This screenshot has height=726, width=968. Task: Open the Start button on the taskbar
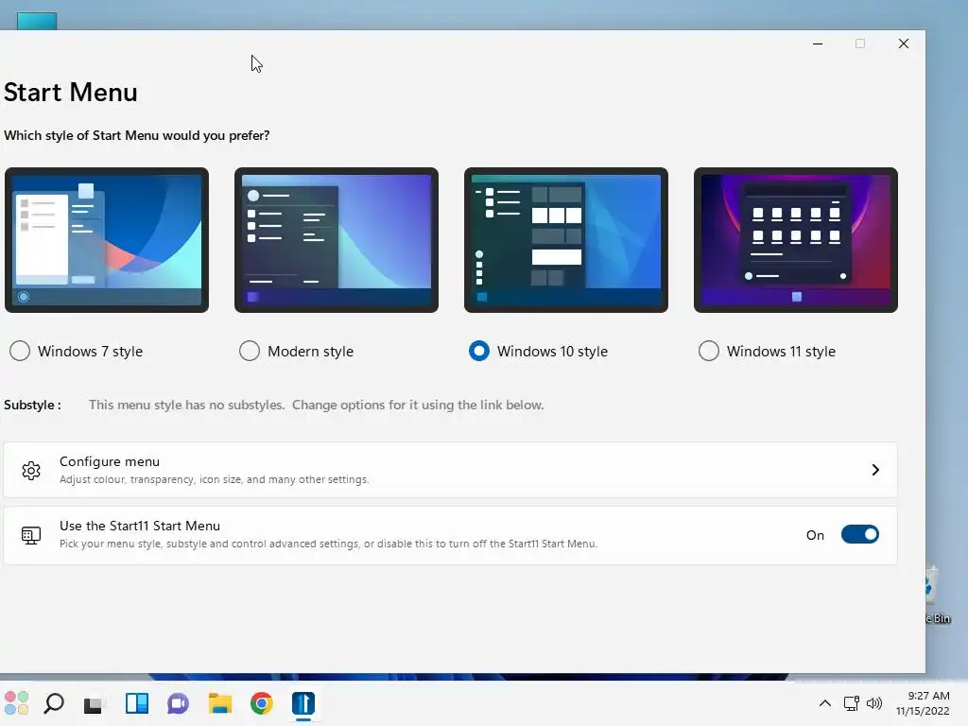click(17, 703)
